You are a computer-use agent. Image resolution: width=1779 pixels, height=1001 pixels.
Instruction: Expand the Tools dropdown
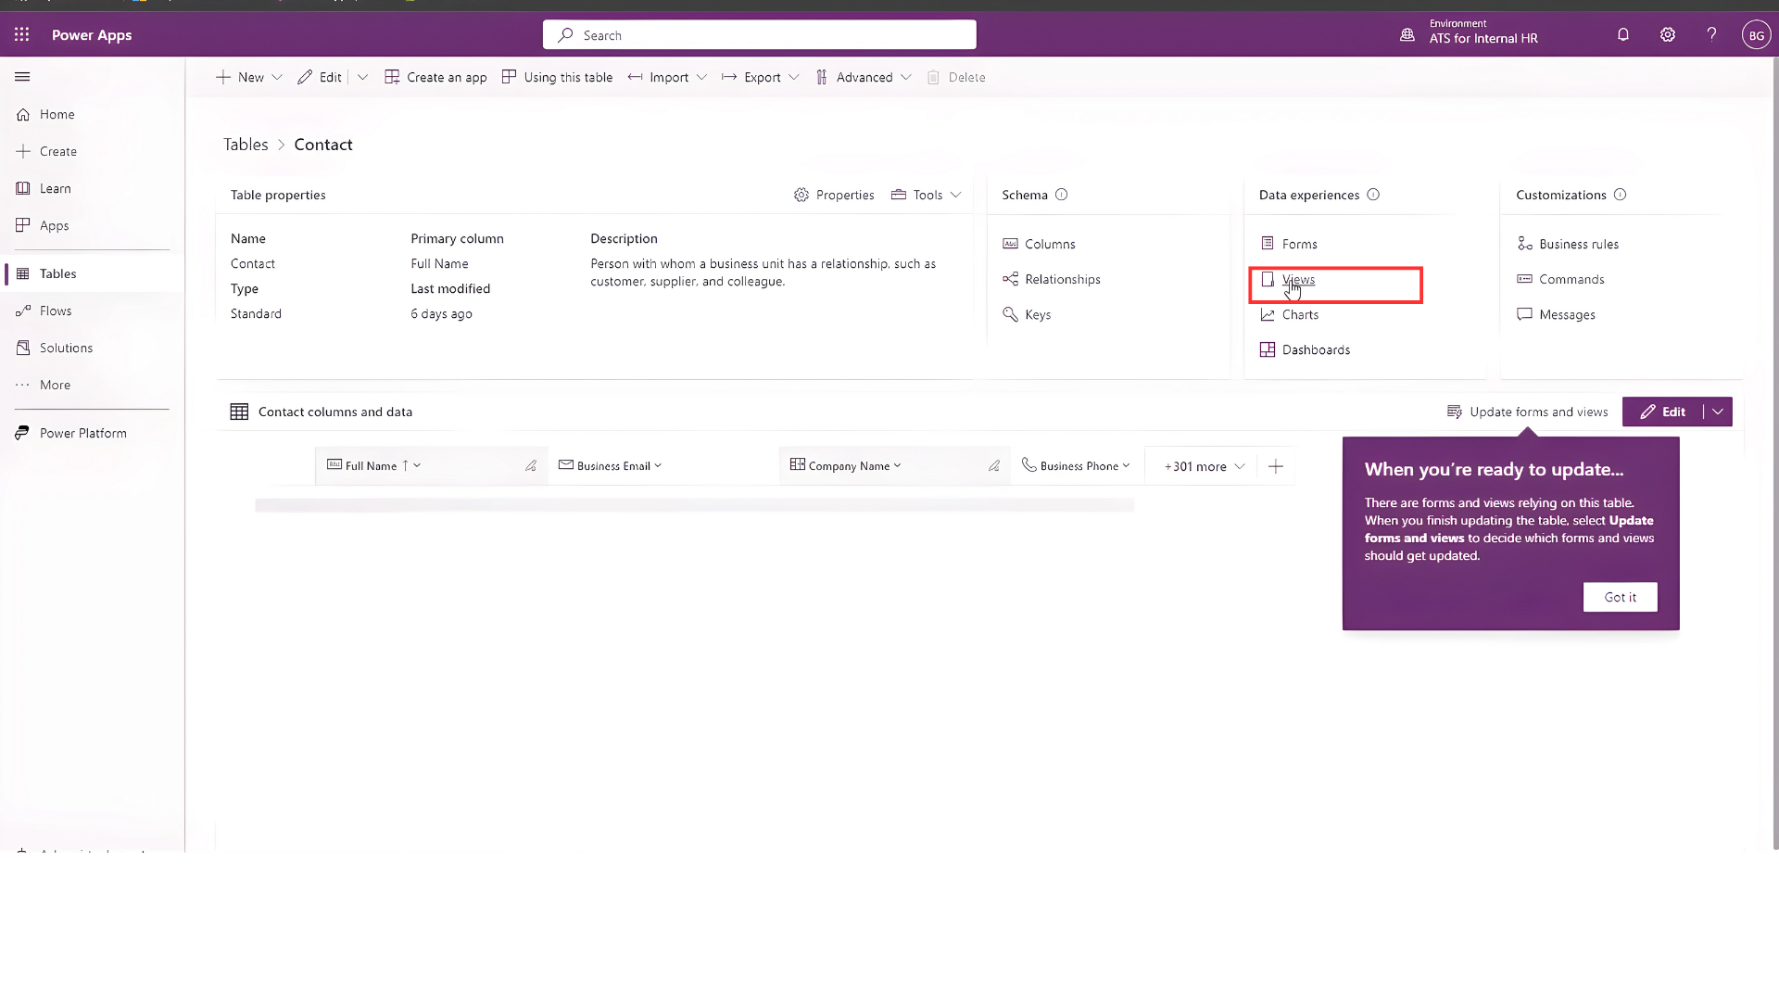(927, 195)
